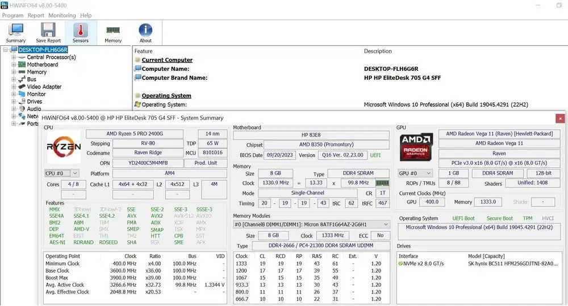The height and width of the screenshot is (306, 568).
Task: Click the Single-Channel mode field
Action: click(307, 193)
